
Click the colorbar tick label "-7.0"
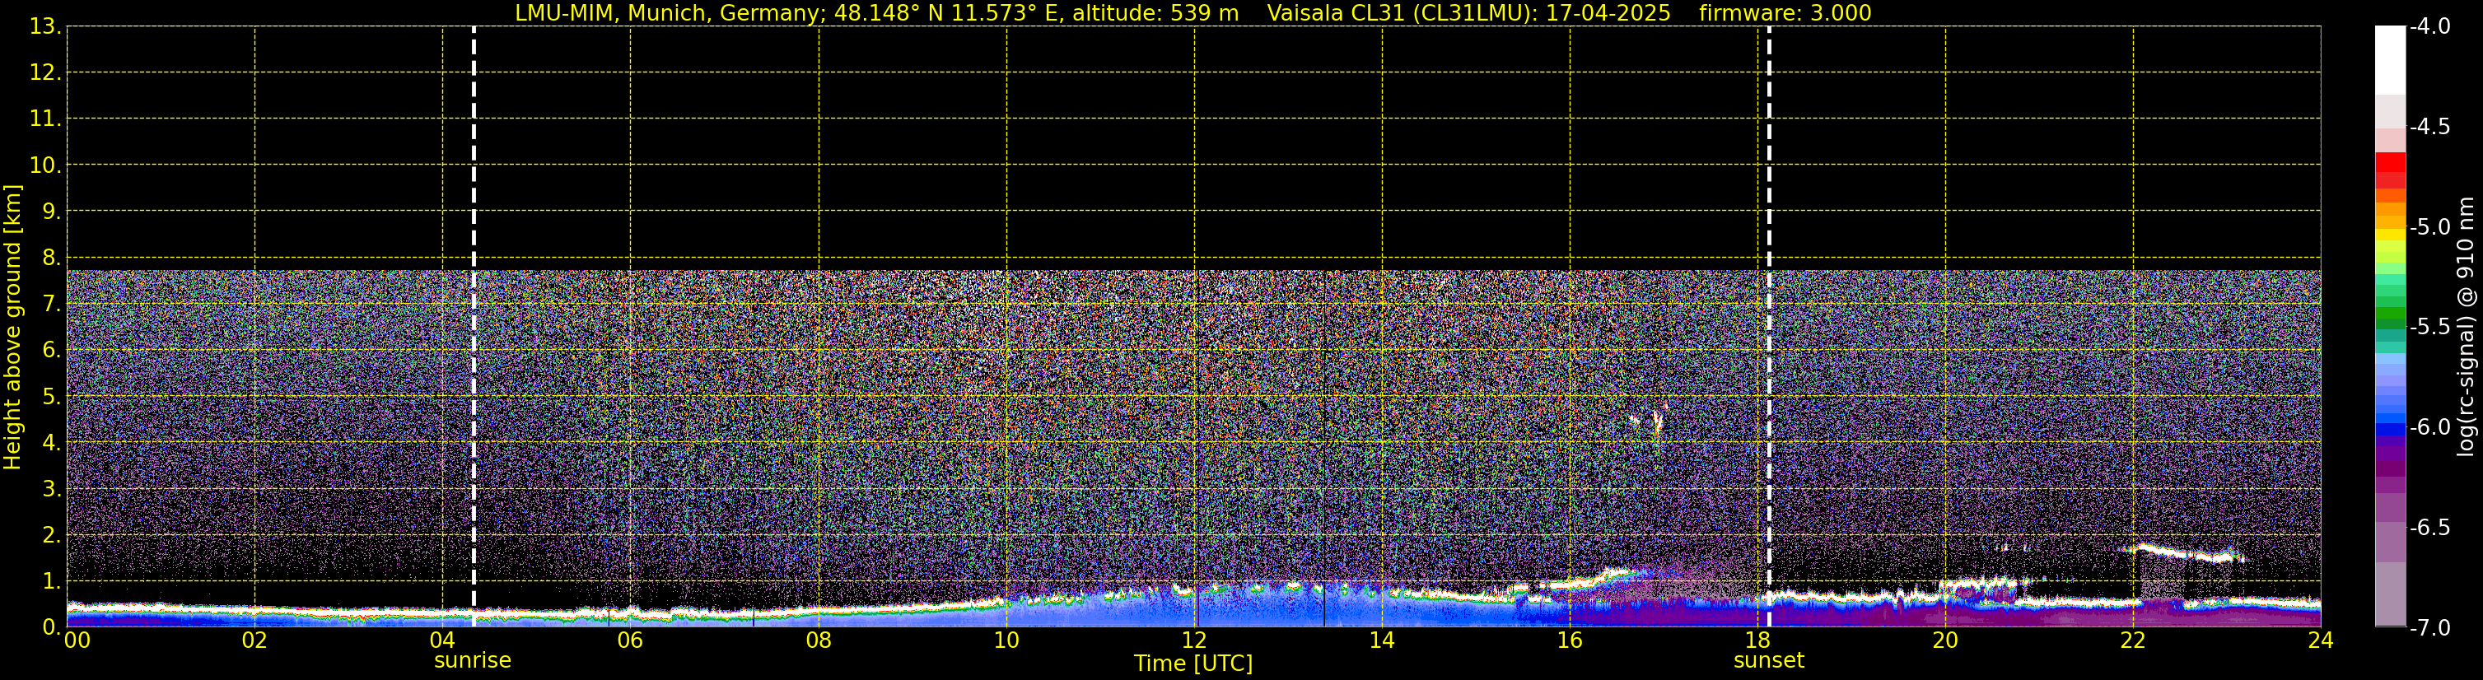pyautogui.click(x=2430, y=628)
